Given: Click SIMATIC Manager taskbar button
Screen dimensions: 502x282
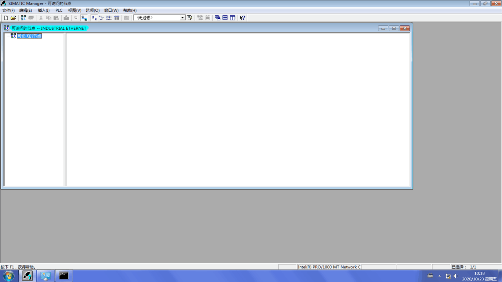Looking at the screenshot, I should (x=27, y=276).
